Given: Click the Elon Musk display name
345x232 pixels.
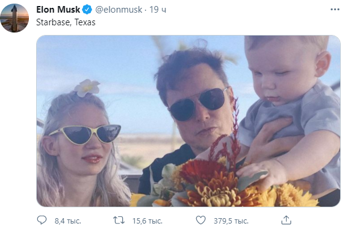Looking at the screenshot, I should (58, 10).
